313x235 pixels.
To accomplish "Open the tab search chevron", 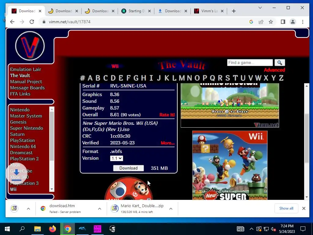I will coord(260,8).
